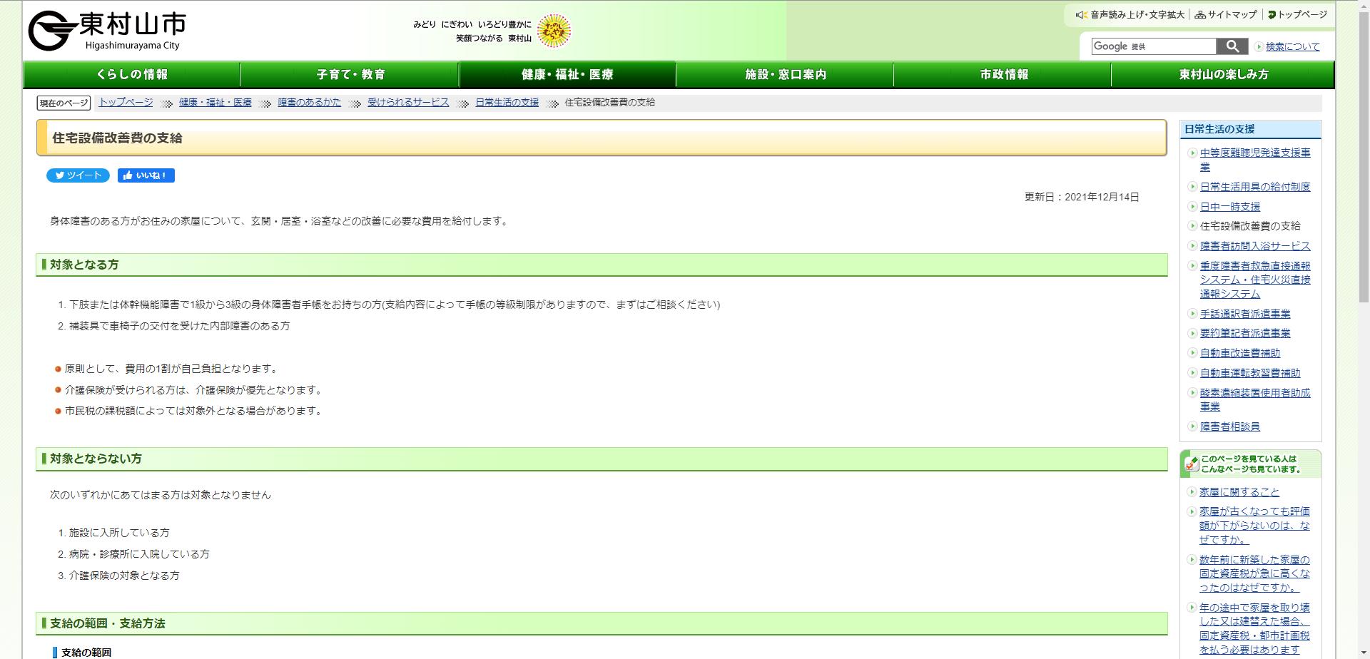Click checklist icon in このページを見ている人は panel
Image resolution: width=1370 pixels, height=659 pixels.
click(x=1191, y=464)
